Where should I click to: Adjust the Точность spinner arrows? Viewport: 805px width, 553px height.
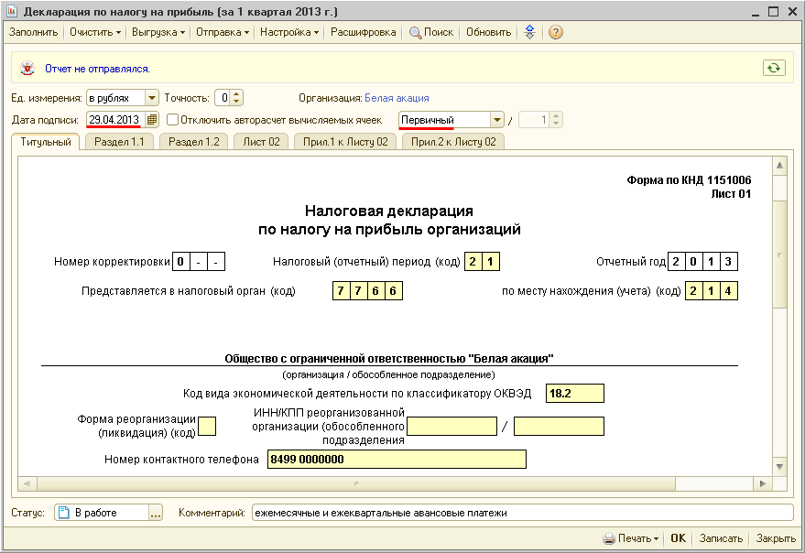236,98
